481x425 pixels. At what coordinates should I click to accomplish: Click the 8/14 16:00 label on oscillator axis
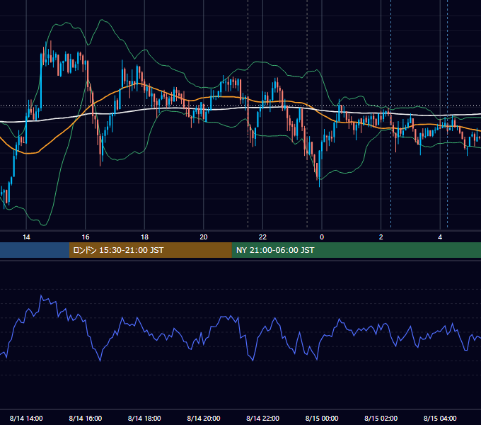click(86, 418)
